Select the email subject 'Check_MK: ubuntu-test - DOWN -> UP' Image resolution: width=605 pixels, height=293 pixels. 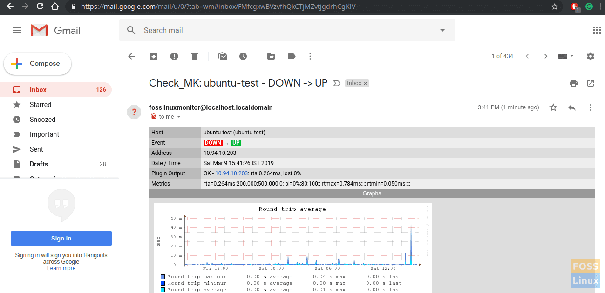238,83
